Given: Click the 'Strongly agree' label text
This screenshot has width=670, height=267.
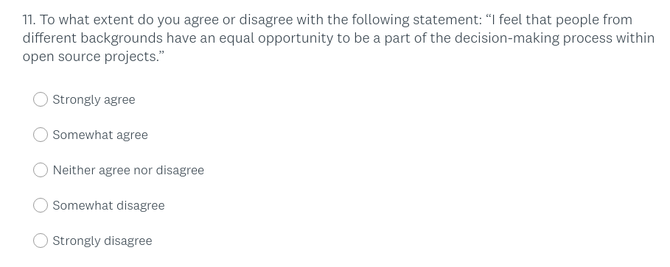Looking at the screenshot, I should [x=94, y=100].
